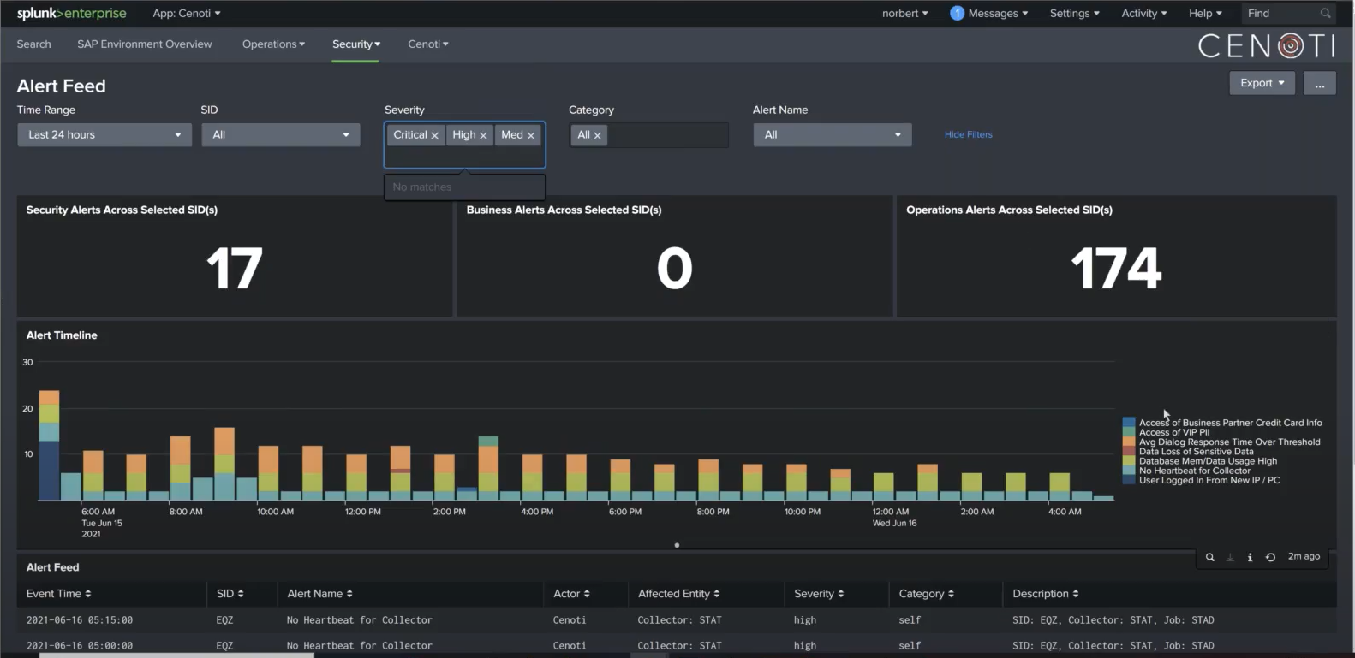
Task: Sort by Affected Entity column
Action: click(678, 594)
